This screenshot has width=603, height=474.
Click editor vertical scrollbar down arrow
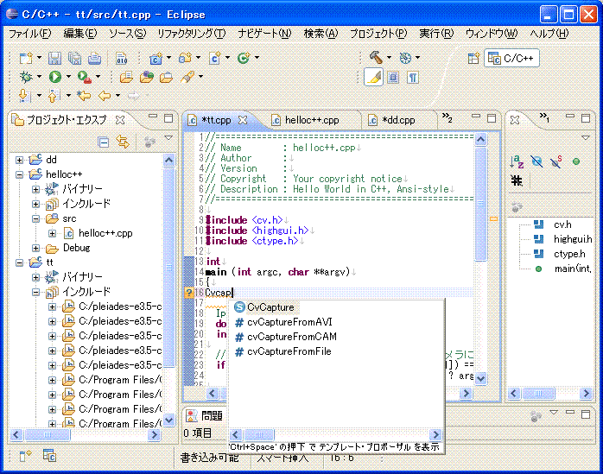click(x=480, y=378)
